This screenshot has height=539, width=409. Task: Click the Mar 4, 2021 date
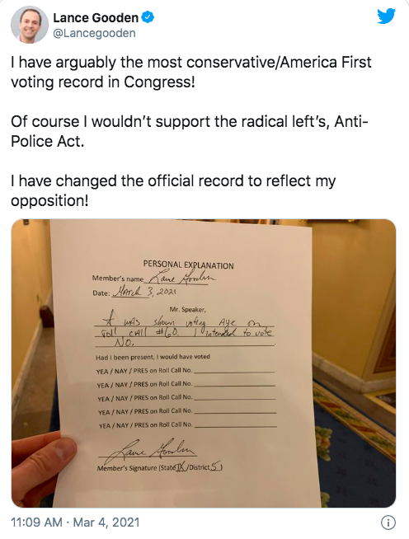106,523
